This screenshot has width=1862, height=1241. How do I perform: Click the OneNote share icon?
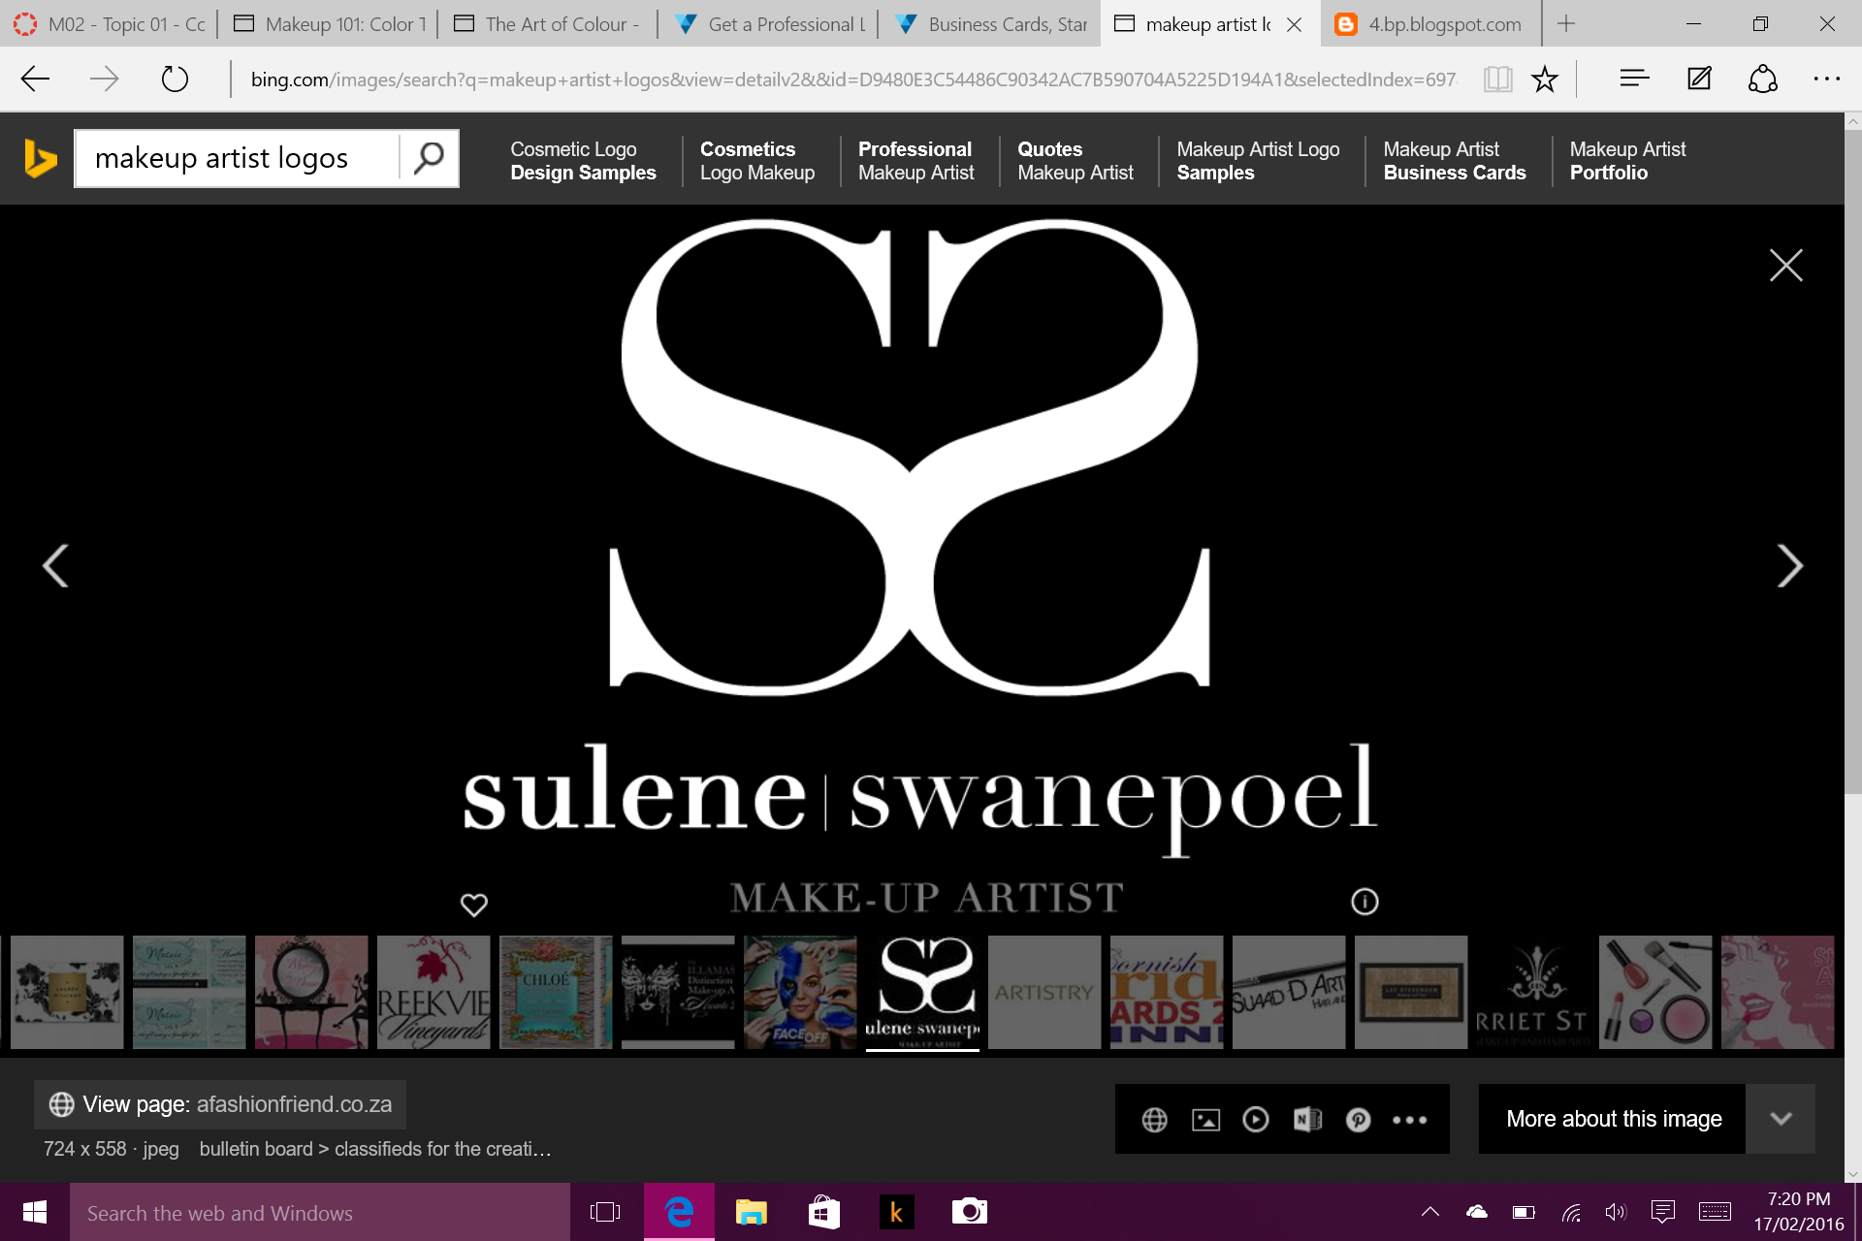(x=1307, y=1120)
